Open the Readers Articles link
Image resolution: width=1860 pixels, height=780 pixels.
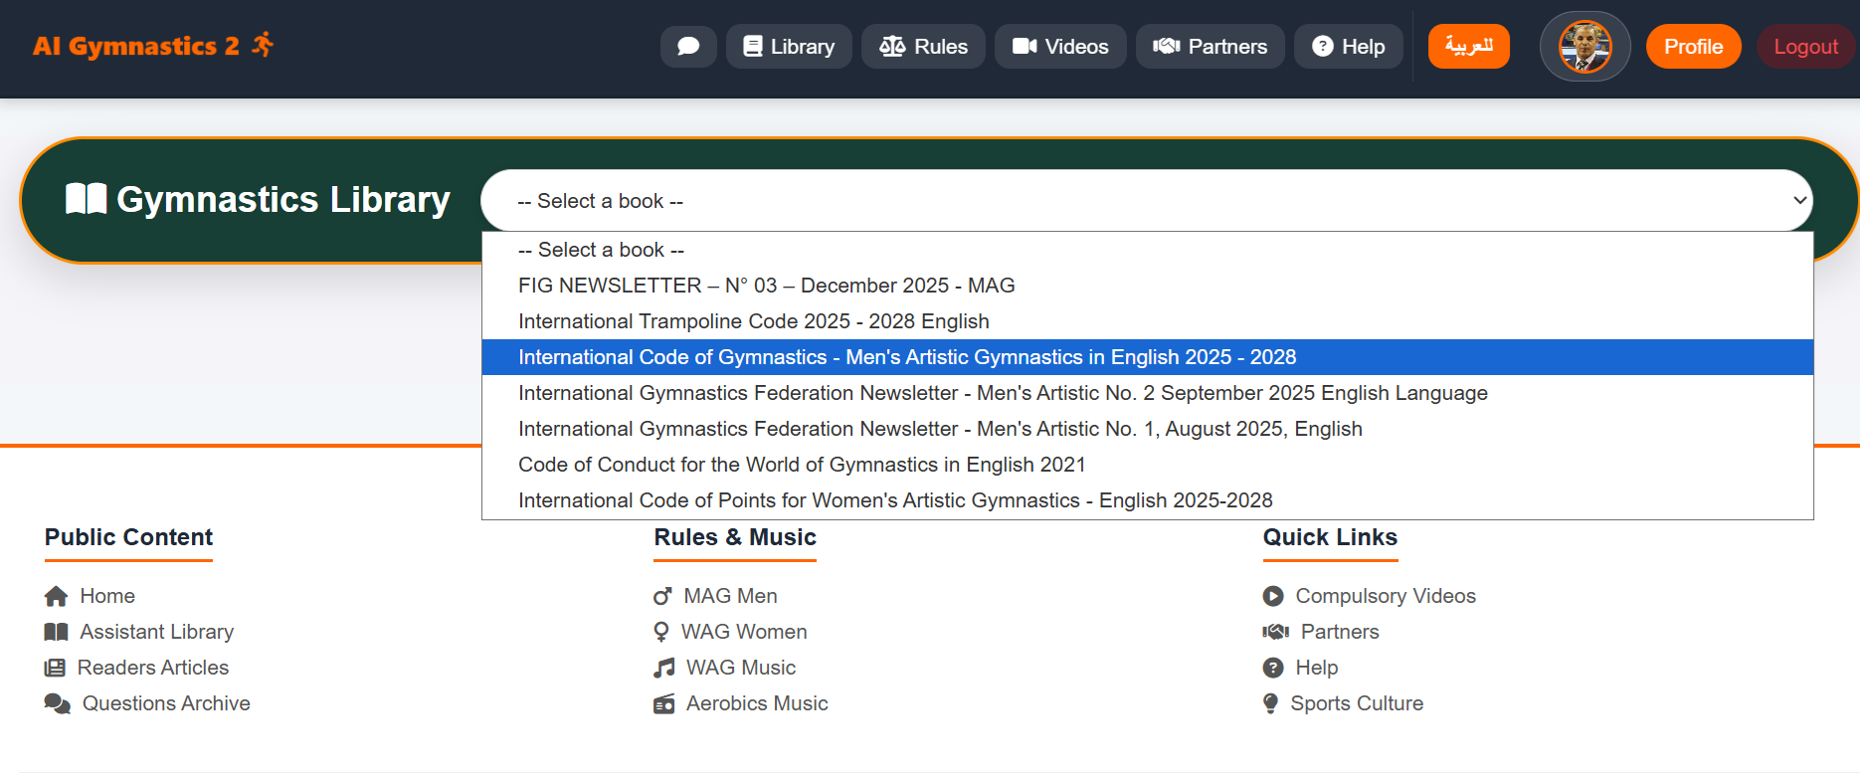(153, 668)
